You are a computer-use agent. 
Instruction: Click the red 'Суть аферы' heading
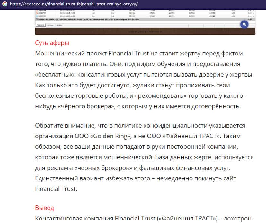pyautogui.click(x=52, y=43)
